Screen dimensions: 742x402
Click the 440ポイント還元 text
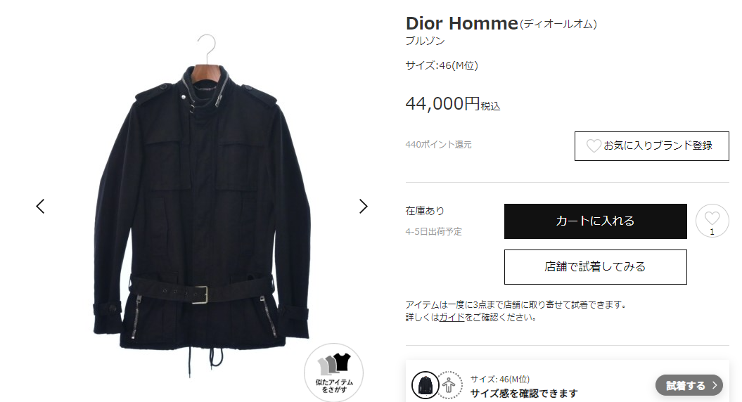click(x=438, y=145)
